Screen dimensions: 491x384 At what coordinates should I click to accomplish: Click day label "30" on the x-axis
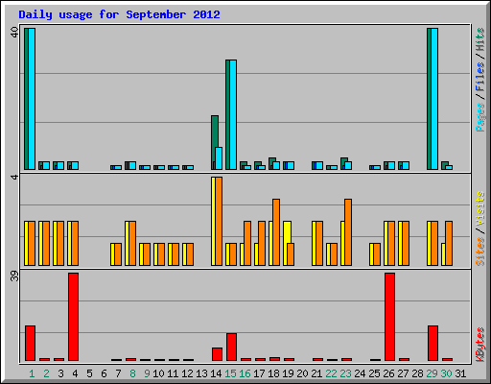click(446, 373)
